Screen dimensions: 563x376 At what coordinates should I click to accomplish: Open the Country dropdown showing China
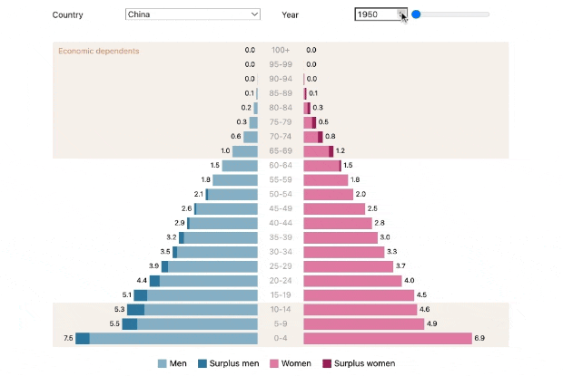tap(193, 14)
